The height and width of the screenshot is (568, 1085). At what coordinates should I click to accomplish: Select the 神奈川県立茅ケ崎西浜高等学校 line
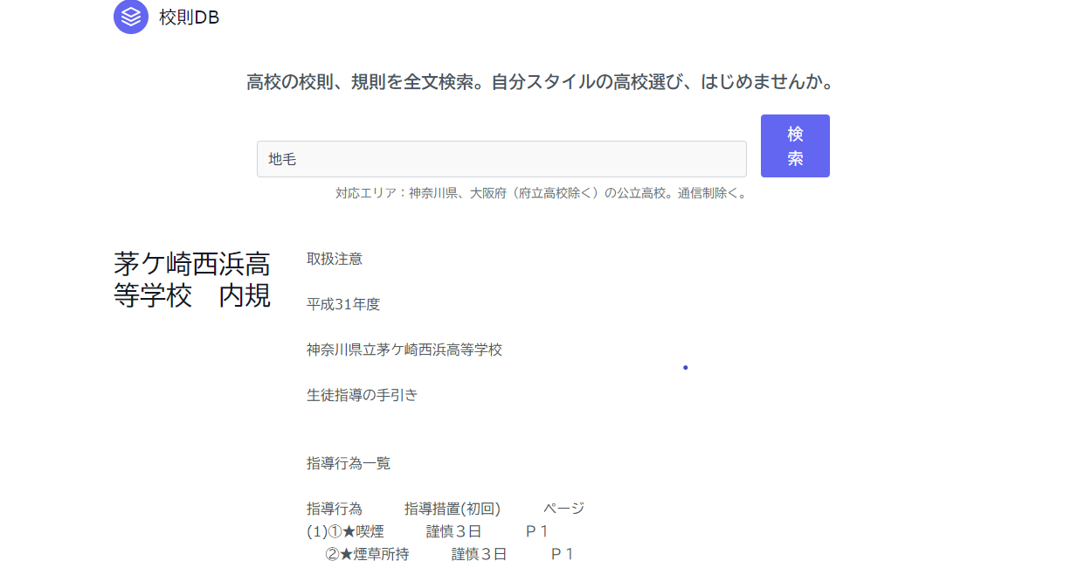click(x=404, y=350)
